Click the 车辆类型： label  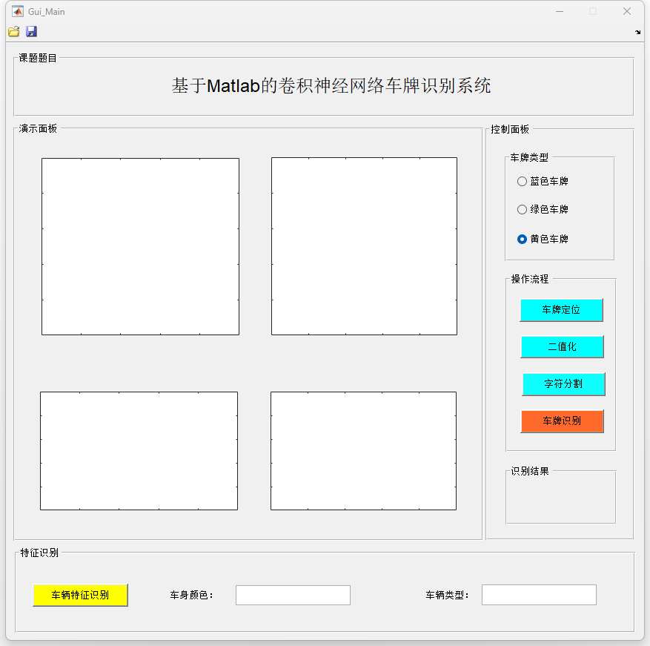pyautogui.click(x=447, y=595)
